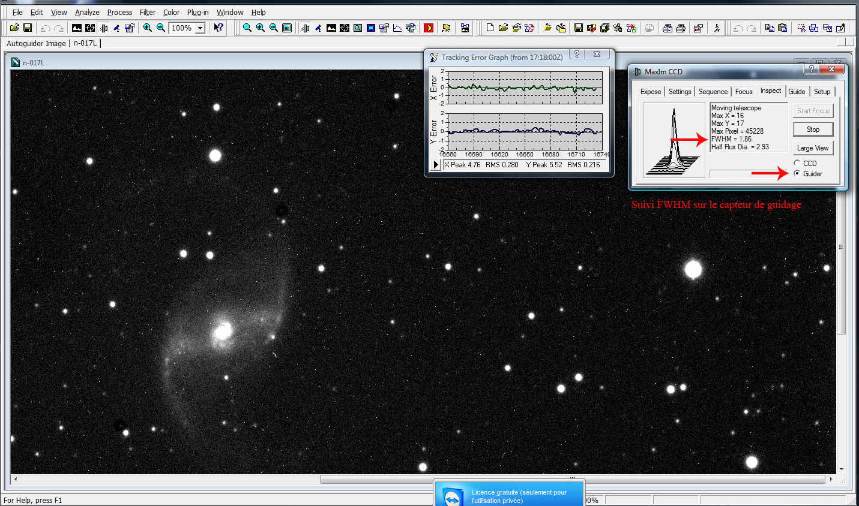Open the Plug-in menu
Viewport: 859px width, 506px height.
click(197, 12)
